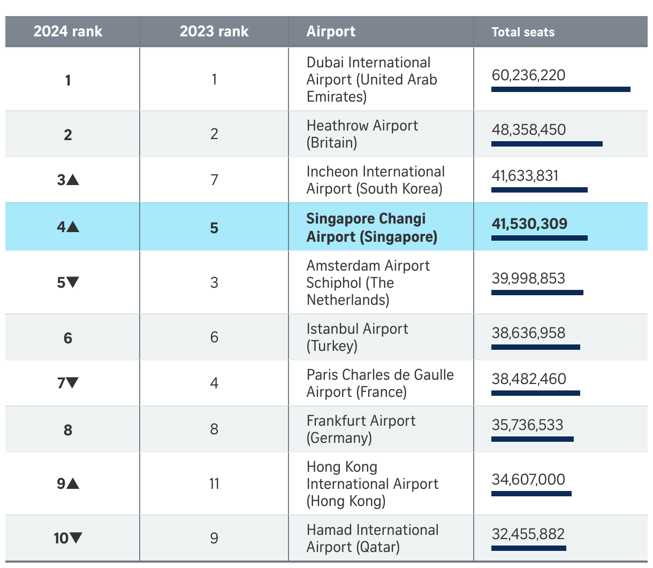The image size is (653, 568).
Task: Select the Singapore Changi Airport name
Action: point(371,227)
